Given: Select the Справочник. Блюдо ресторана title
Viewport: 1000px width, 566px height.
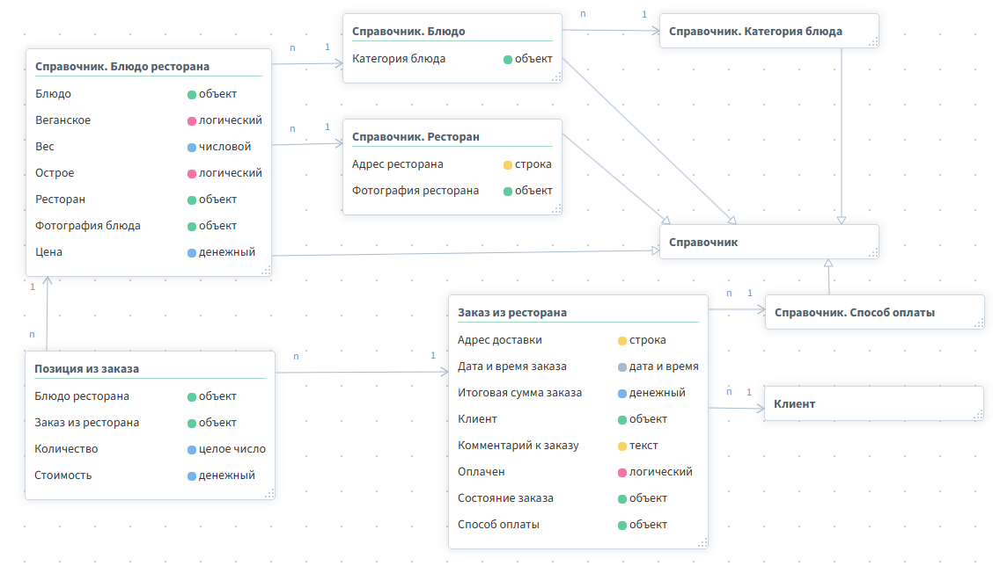Looking at the screenshot, I should pyautogui.click(x=122, y=67).
